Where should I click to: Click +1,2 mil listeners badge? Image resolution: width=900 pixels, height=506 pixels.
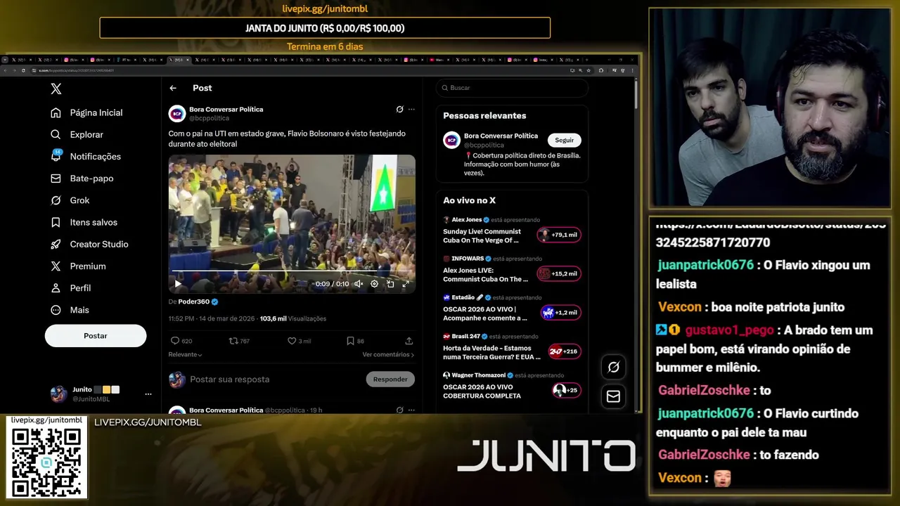pyautogui.click(x=561, y=313)
